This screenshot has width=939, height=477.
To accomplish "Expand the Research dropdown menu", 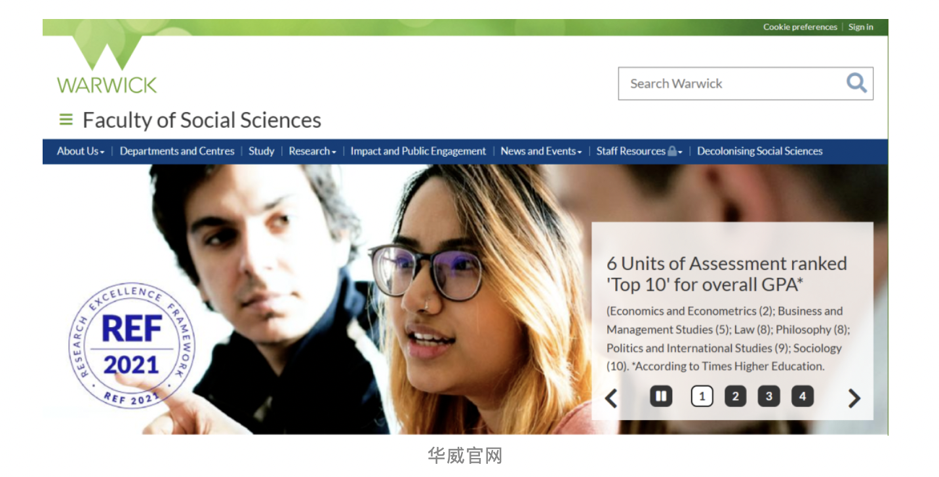I will (312, 151).
